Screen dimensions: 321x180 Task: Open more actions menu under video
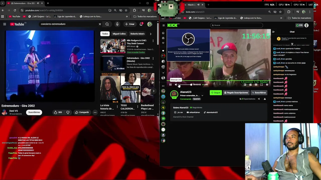coord(95,112)
